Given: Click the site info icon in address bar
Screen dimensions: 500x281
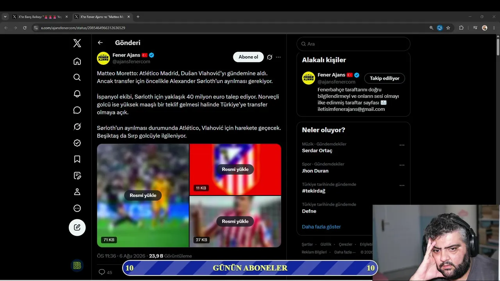Looking at the screenshot, I should pos(36,28).
